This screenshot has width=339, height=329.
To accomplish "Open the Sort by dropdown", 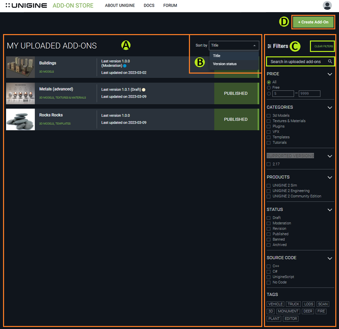I will click(234, 46).
